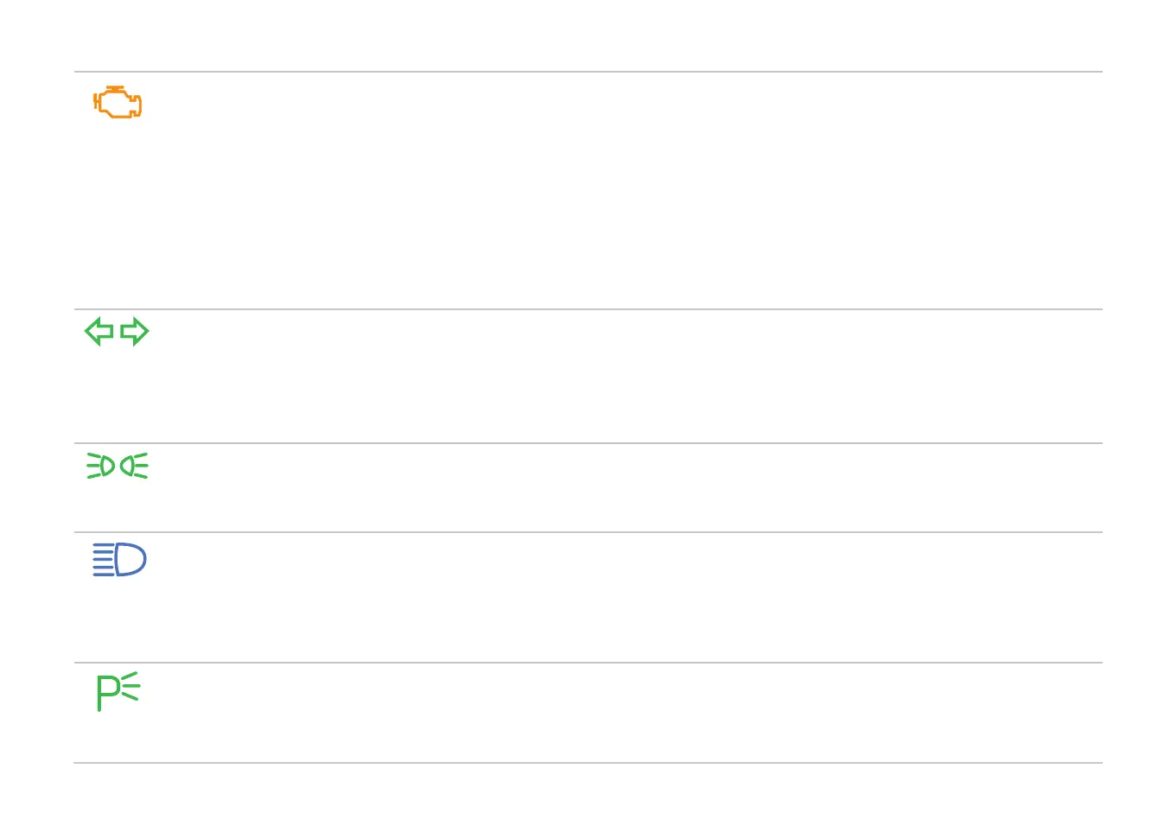Click the divider line above the parking light icon
Viewport: 1171px width, 832px height.
pyautogui.click(x=588, y=663)
